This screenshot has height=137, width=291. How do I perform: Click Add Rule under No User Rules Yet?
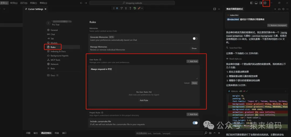(x=144, y=100)
